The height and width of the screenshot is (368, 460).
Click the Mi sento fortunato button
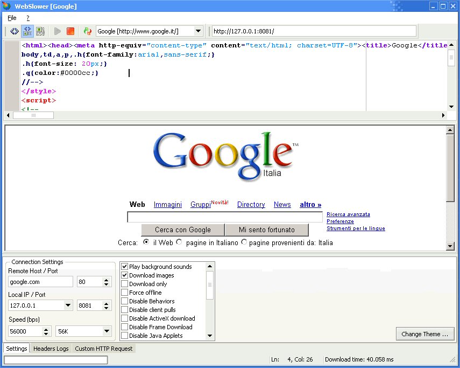267,230
